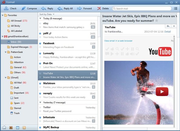Toggle unread dot on Prot-On message

(x=40, y=64)
